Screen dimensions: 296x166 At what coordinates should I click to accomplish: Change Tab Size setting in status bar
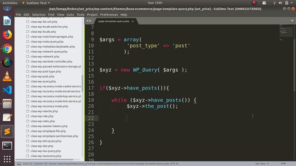point(262,164)
